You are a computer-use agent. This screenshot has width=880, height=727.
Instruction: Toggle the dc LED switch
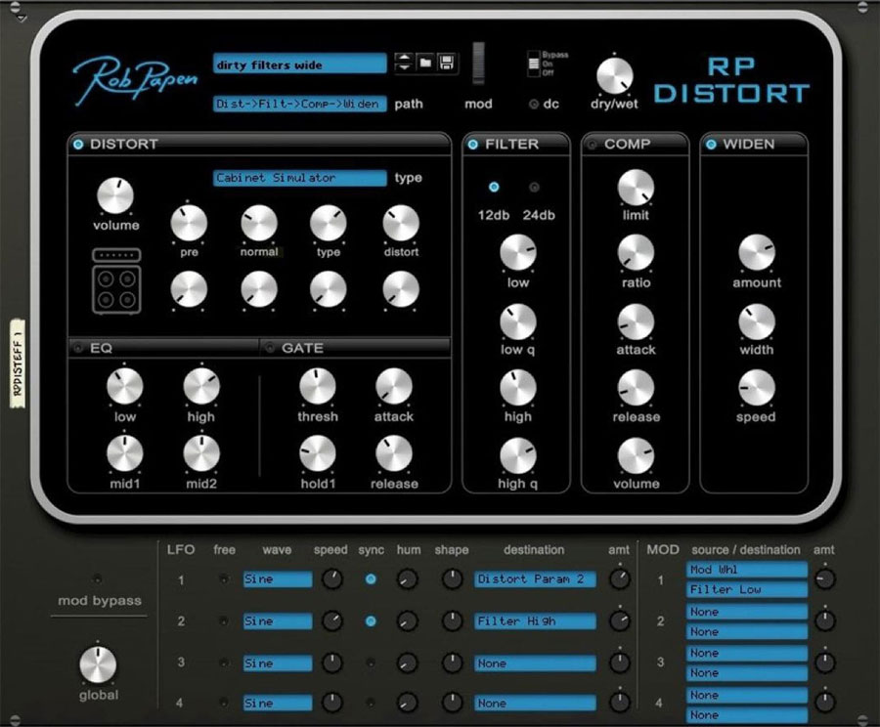(534, 104)
